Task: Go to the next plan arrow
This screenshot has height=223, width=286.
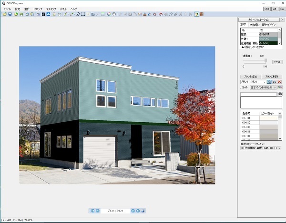Action: tap(133, 211)
